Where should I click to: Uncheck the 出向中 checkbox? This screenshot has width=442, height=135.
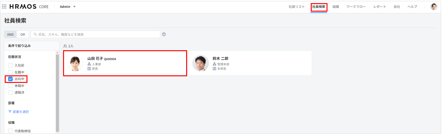pyautogui.click(x=10, y=79)
